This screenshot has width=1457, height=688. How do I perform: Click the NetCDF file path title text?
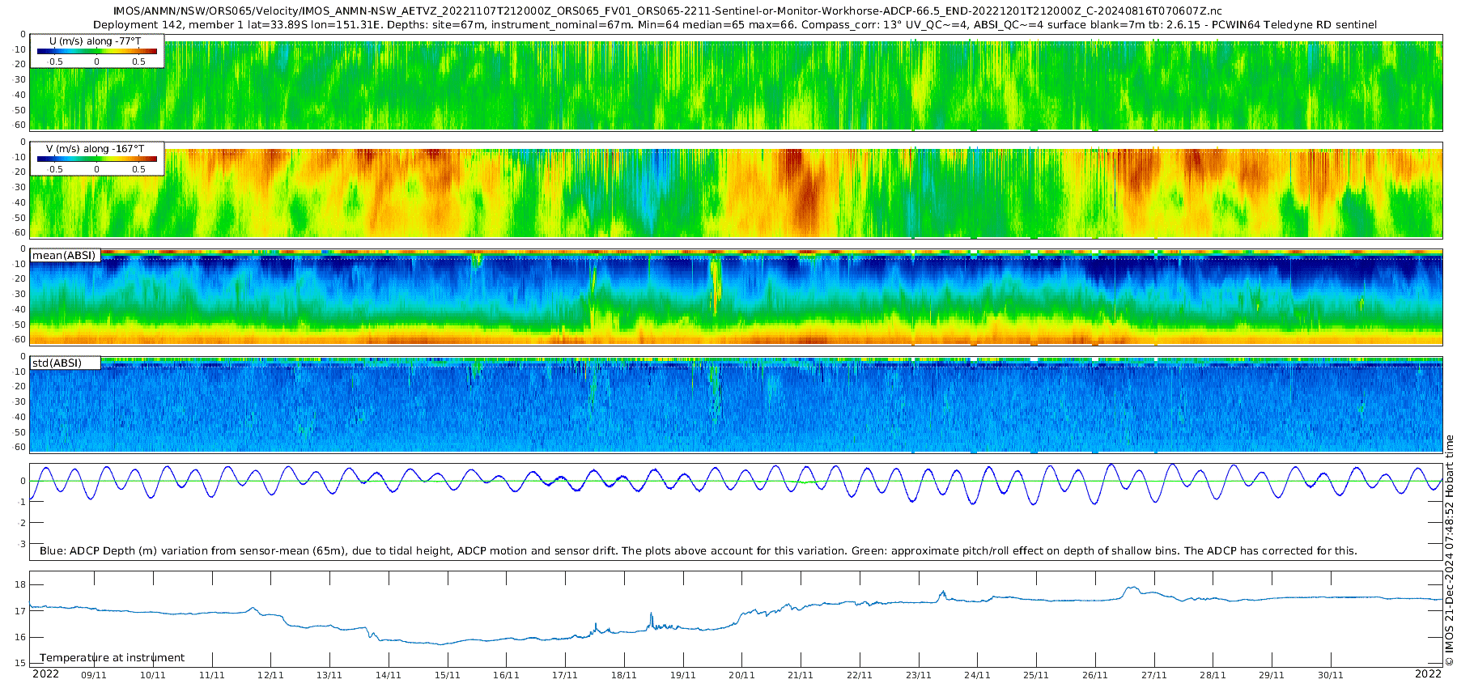(667, 11)
